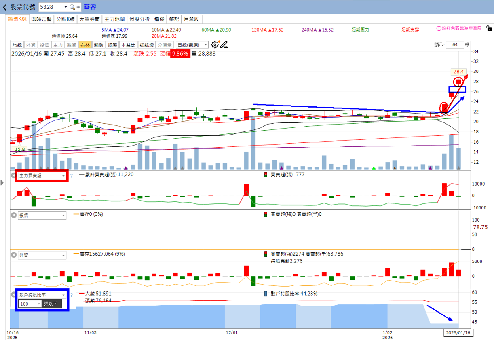Toggle the 融資 overlay button
The image size is (494, 340).
coord(72,45)
